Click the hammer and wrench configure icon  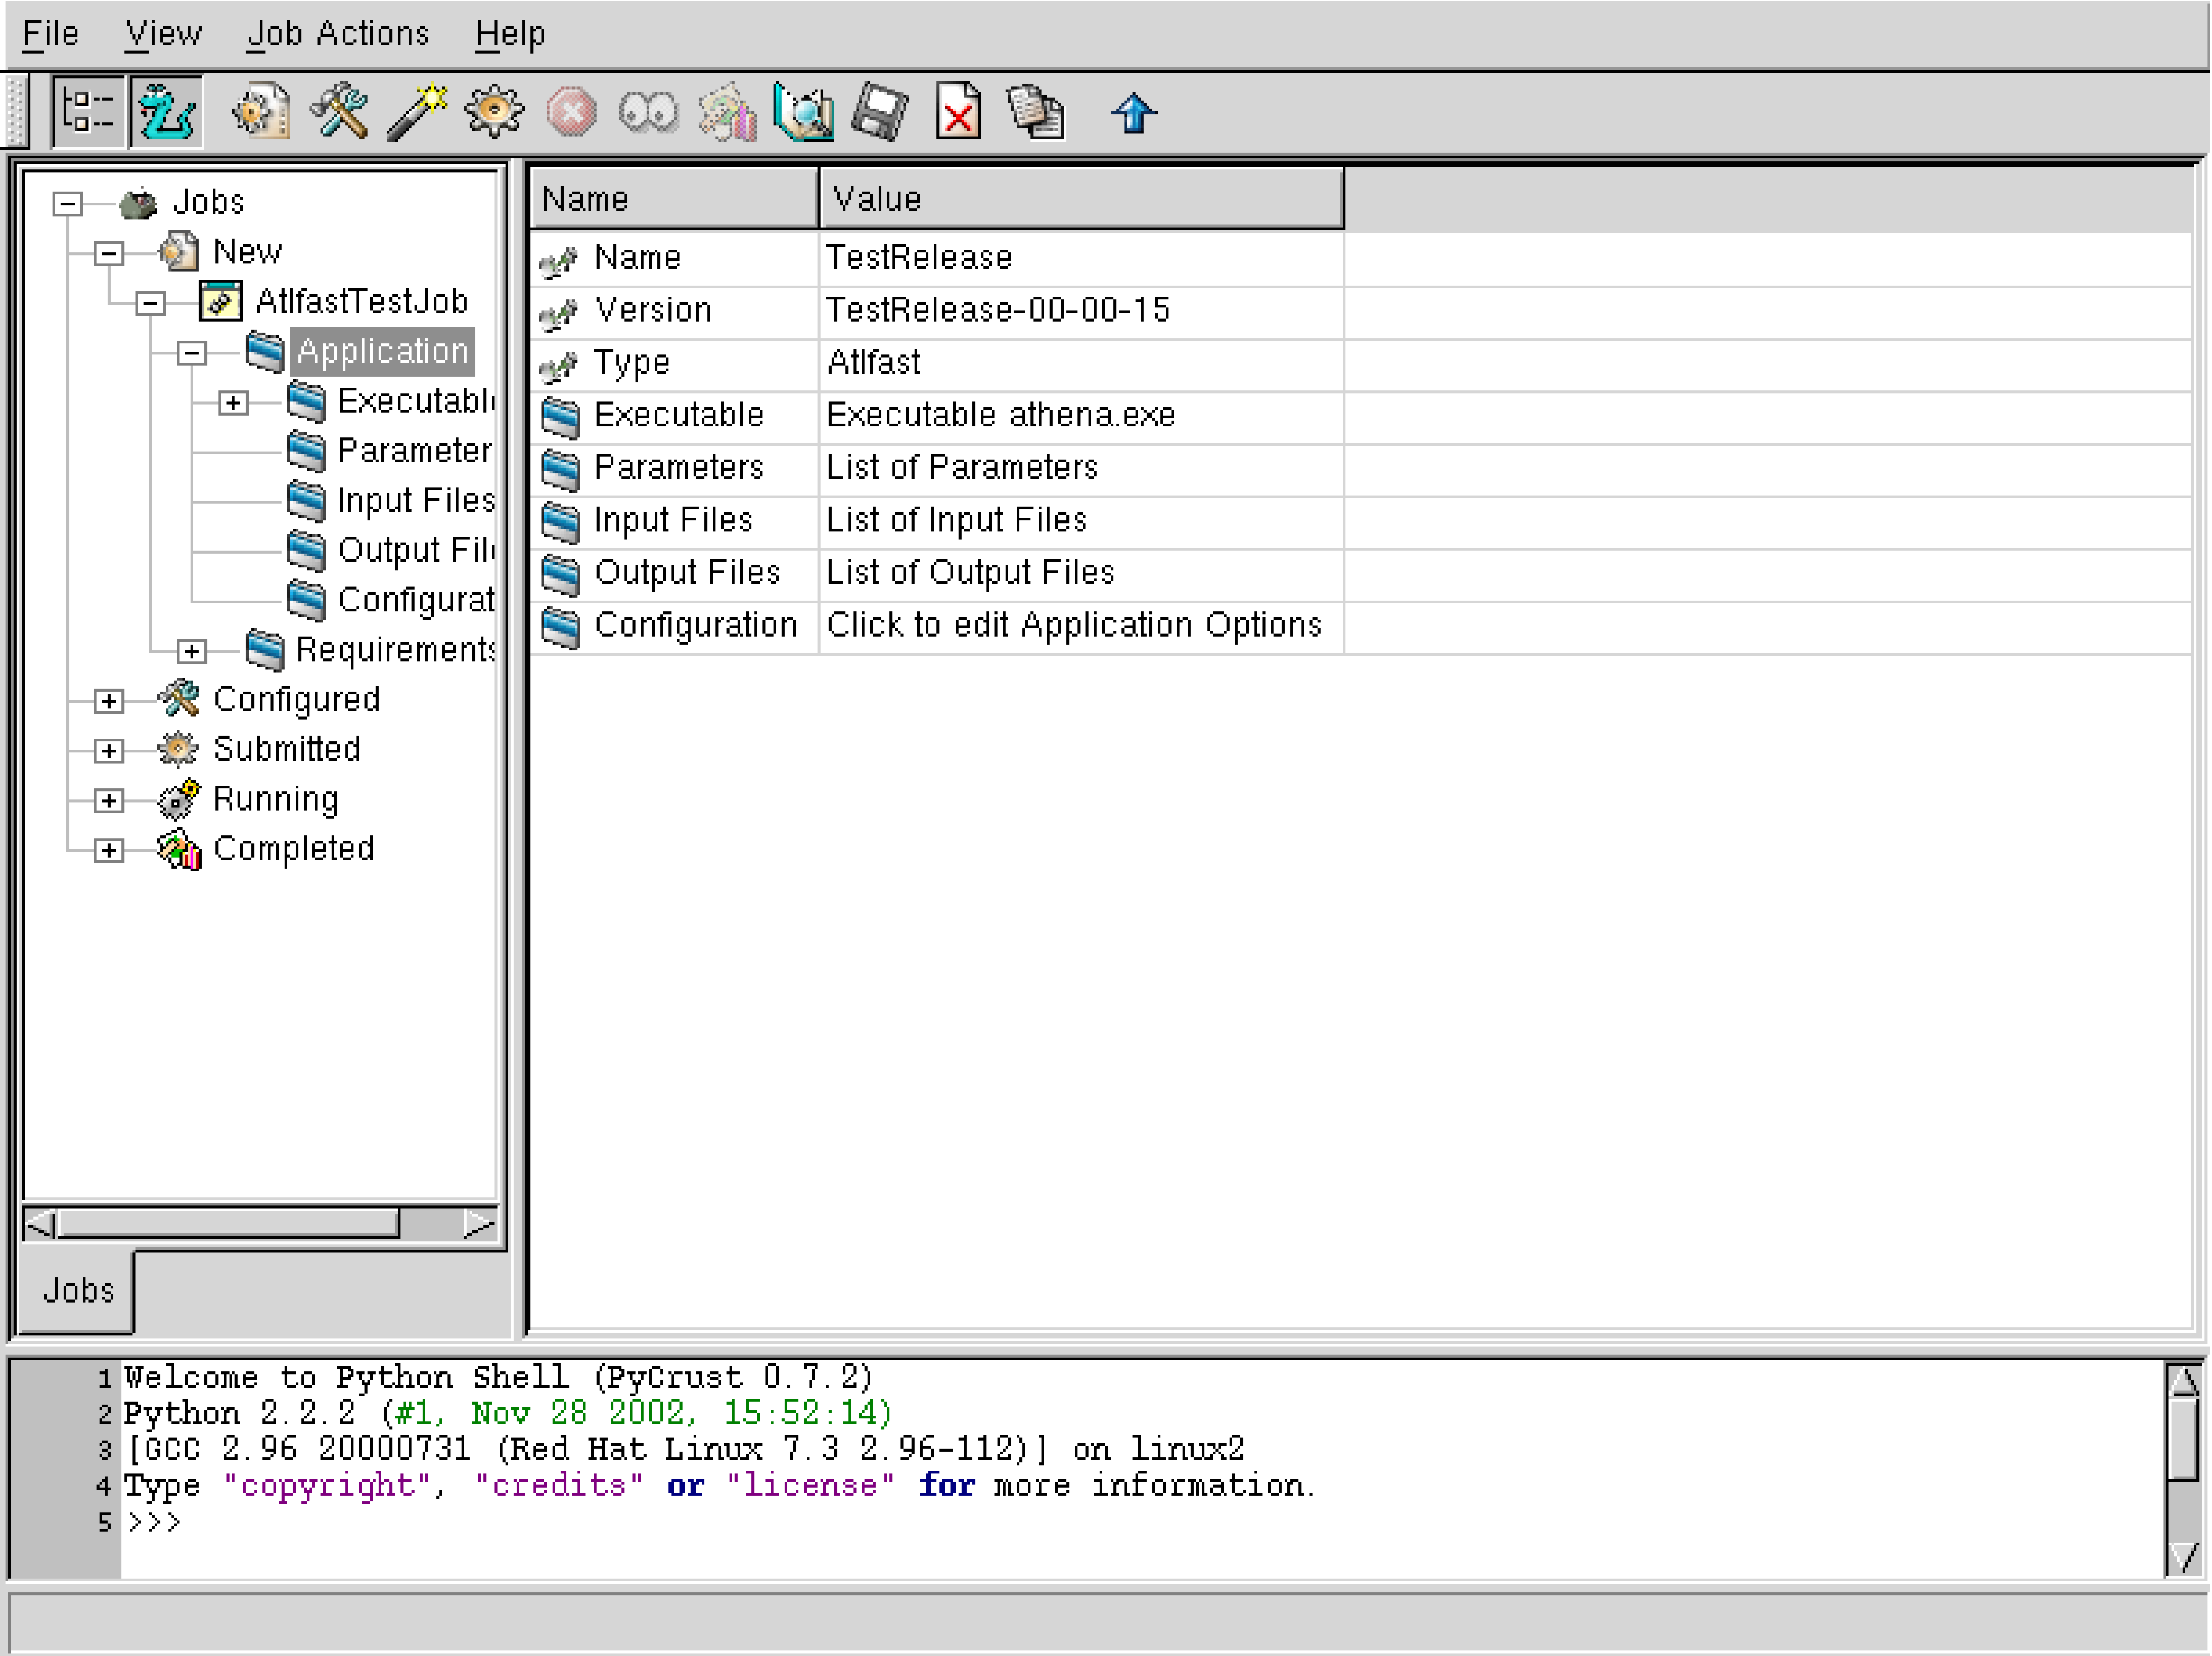coord(339,111)
